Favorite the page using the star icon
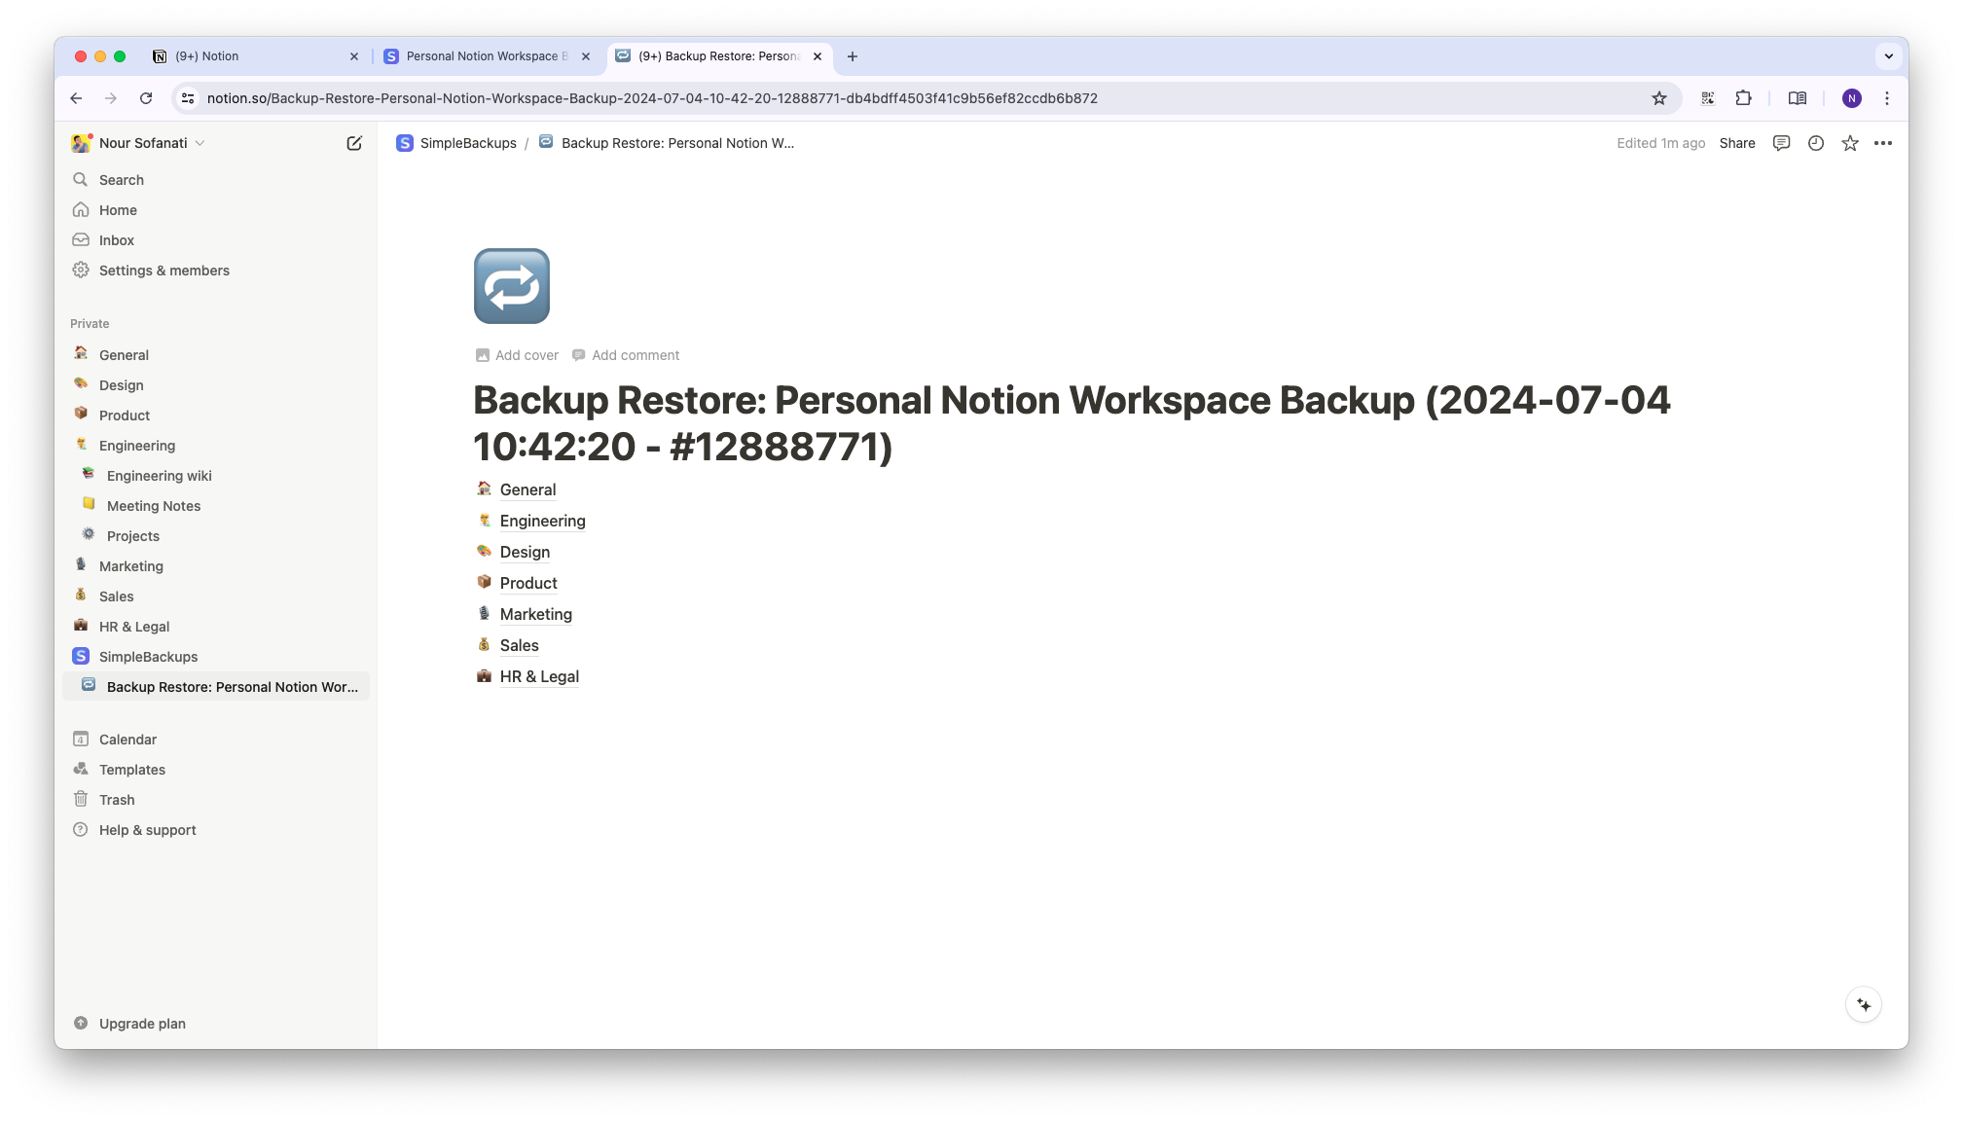The height and width of the screenshot is (1121, 1963). point(1847,143)
